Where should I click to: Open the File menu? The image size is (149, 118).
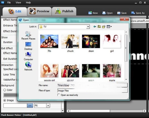pyautogui.click(x=9, y=3)
